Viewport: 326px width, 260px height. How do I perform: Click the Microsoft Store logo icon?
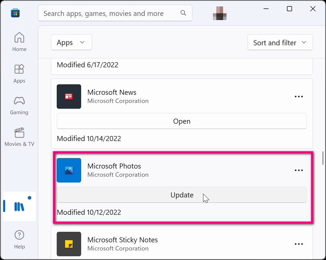[x=15, y=13]
